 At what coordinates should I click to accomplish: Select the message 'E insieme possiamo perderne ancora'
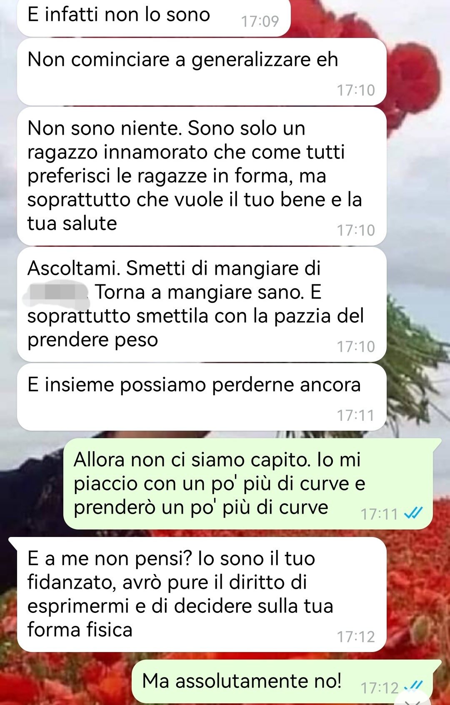point(202,397)
